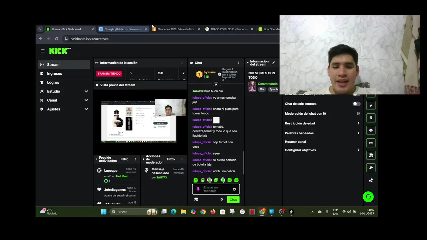Click the note page quick action icon
Screen dimensions: 427x240
pyautogui.click(x=371, y=118)
